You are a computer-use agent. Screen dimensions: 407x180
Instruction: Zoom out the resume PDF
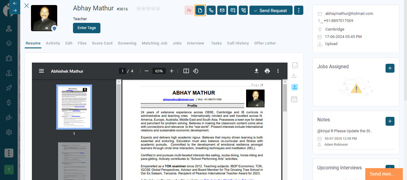point(147,71)
